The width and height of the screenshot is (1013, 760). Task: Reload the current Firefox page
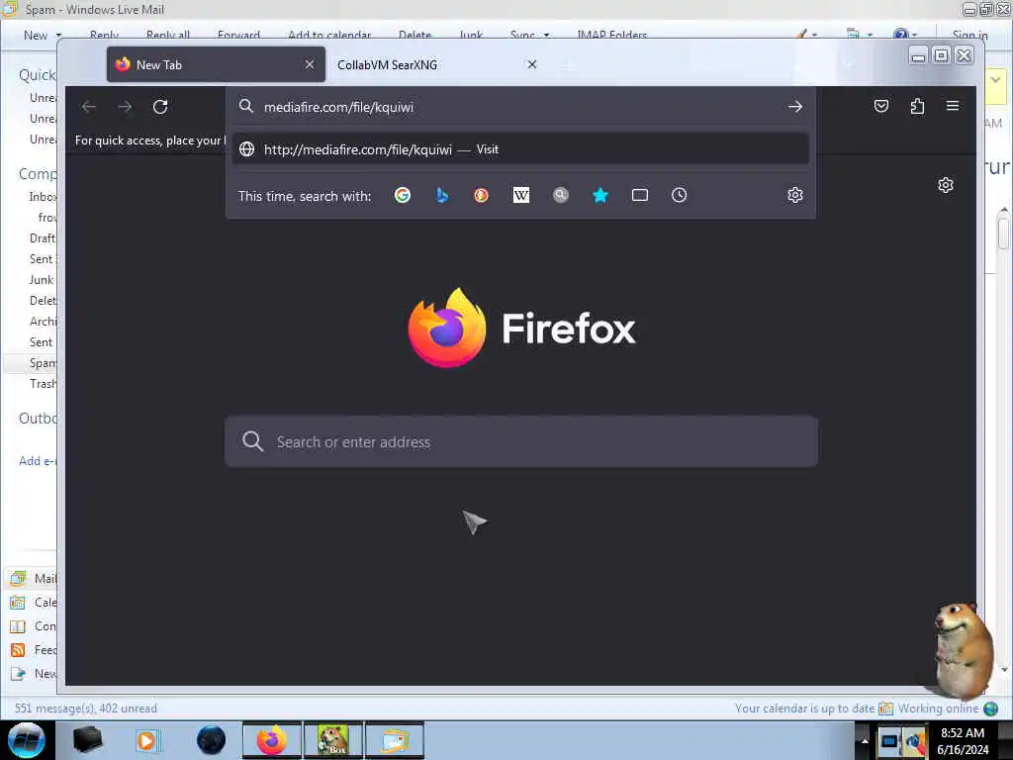(x=160, y=107)
